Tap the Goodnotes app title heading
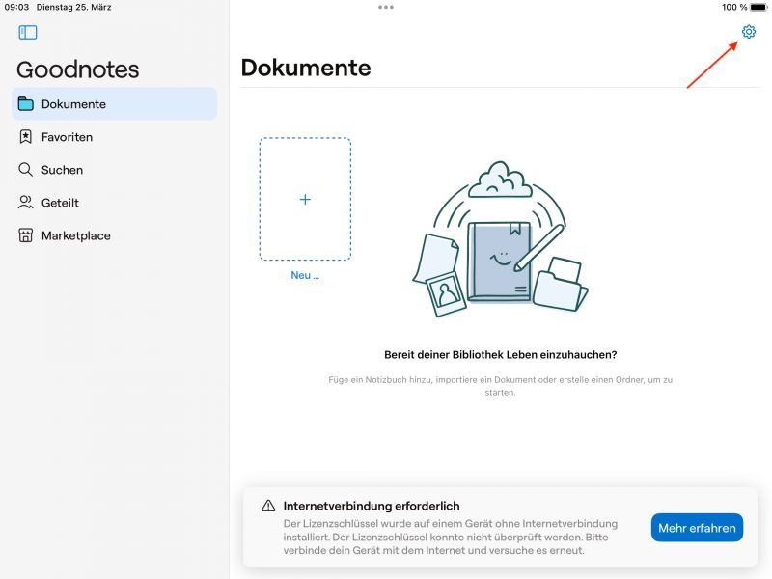The height and width of the screenshot is (579, 772). pyautogui.click(x=77, y=69)
